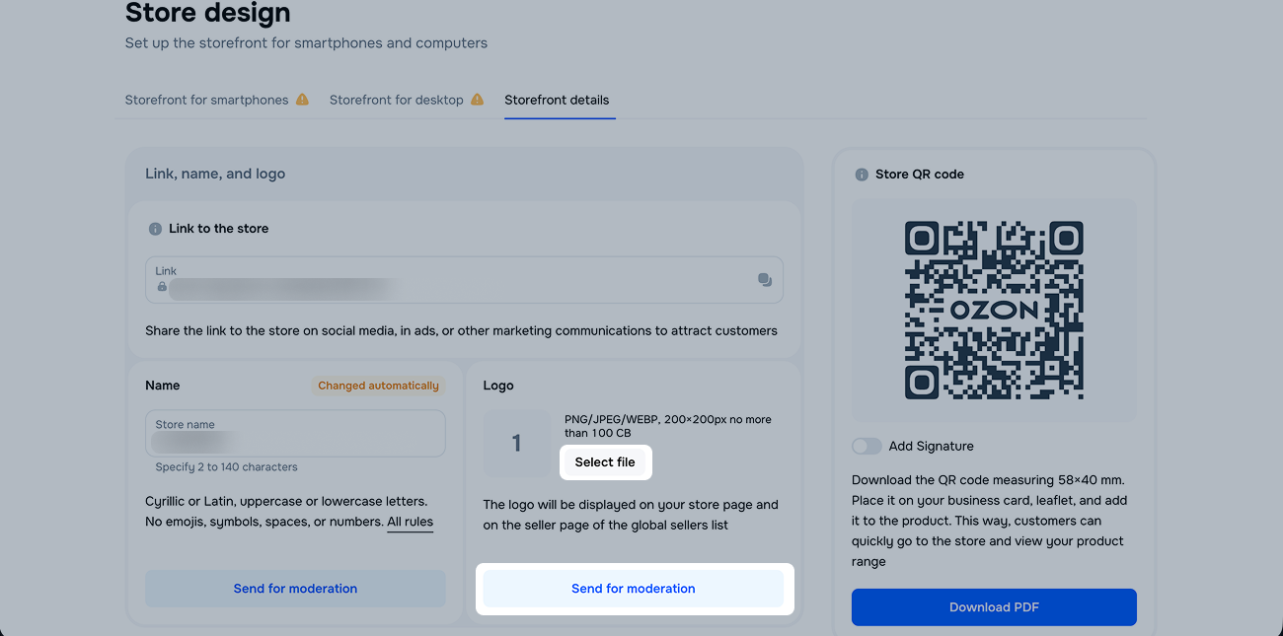The image size is (1283, 636).
Task: Download the QR code PDF
Action: pyautogui.click(x=994, y=607)
